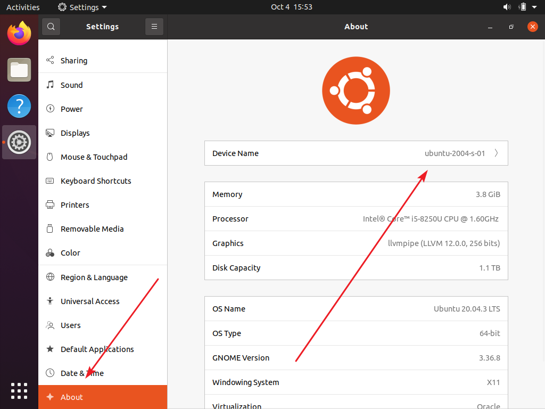This screenshot has width=545, height=409.
Task: Click the OS Type value 64-bit
Action: 490,333
